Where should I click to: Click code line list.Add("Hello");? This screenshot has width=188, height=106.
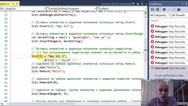[46, 67]
